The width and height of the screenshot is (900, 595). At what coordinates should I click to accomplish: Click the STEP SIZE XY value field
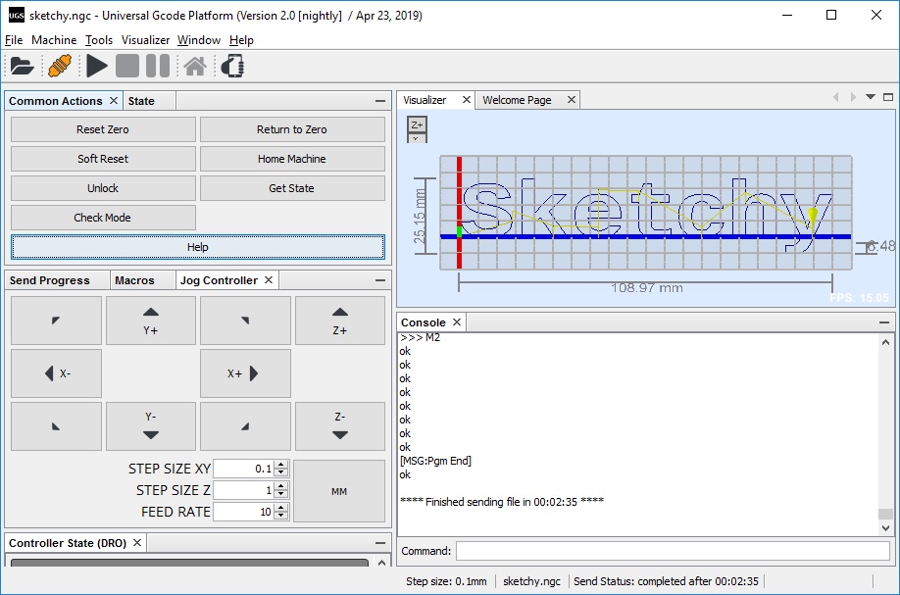pos(244,469)
